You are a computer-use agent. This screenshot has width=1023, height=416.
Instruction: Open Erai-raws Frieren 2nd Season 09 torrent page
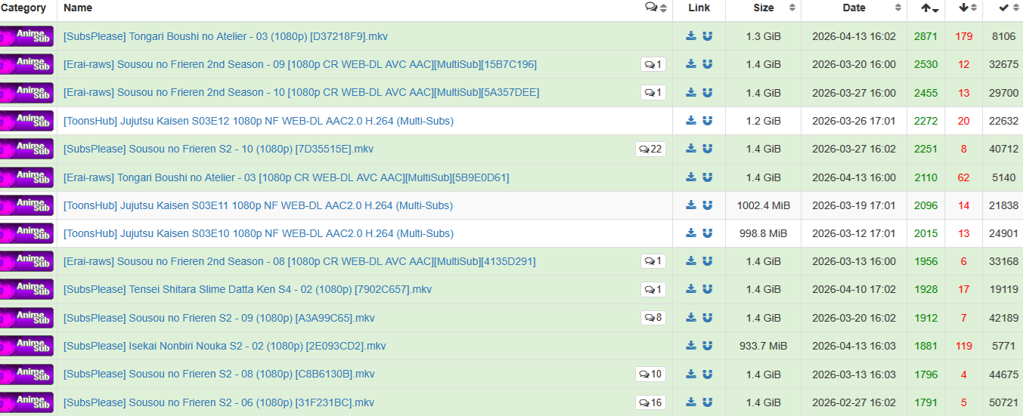[300, 64]
